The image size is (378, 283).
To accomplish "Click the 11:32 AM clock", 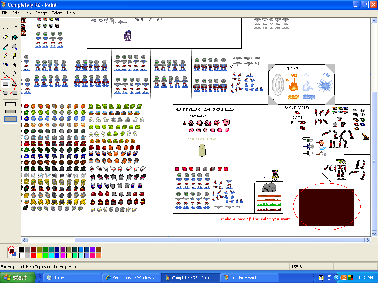I will pyautogui.click(x=364, y=277).
